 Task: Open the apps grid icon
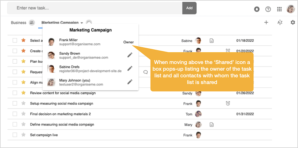tap(279, 9)
